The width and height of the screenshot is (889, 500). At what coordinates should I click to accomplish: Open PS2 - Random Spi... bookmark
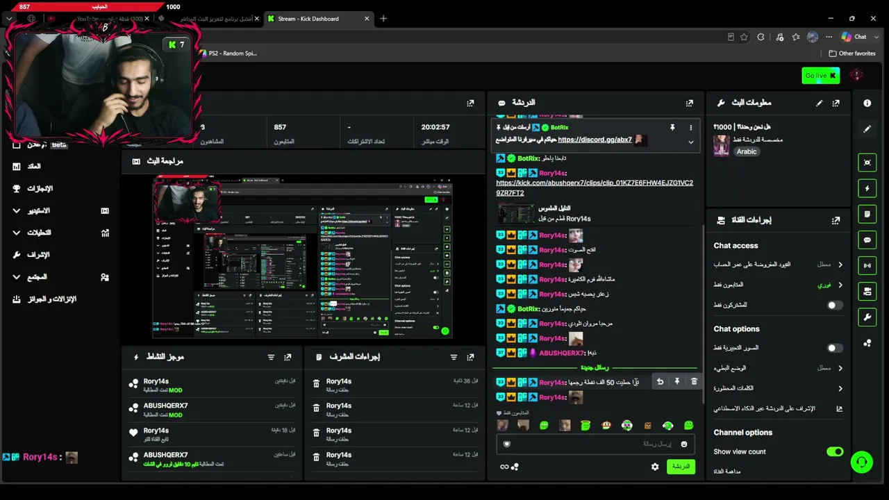click(x=227, y=53)
